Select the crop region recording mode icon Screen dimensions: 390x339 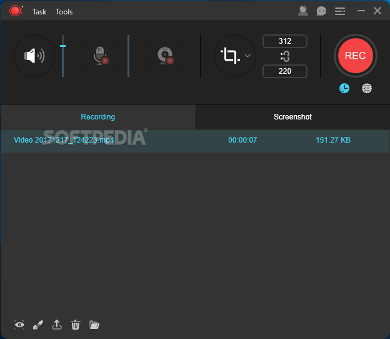pos(231,56)
